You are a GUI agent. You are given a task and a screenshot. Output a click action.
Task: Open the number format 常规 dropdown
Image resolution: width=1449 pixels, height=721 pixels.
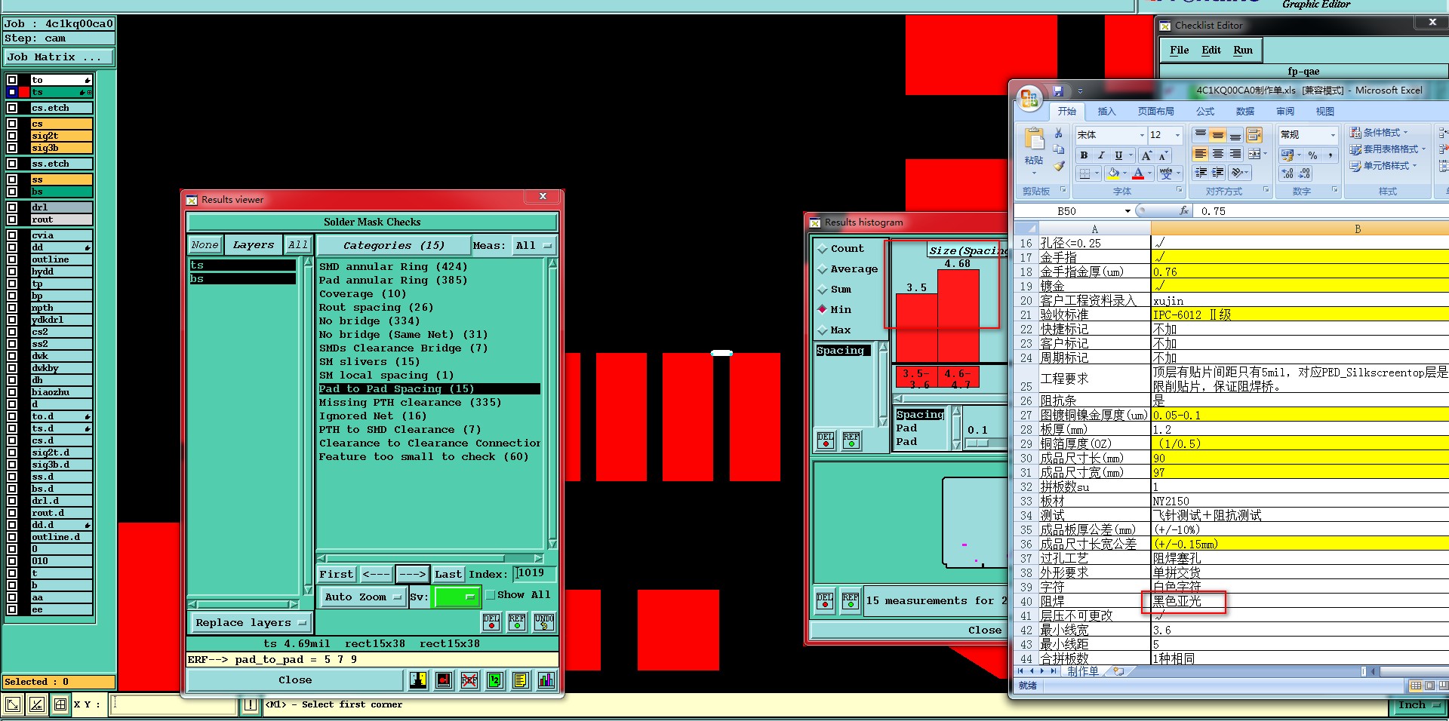coord(1333,135)
